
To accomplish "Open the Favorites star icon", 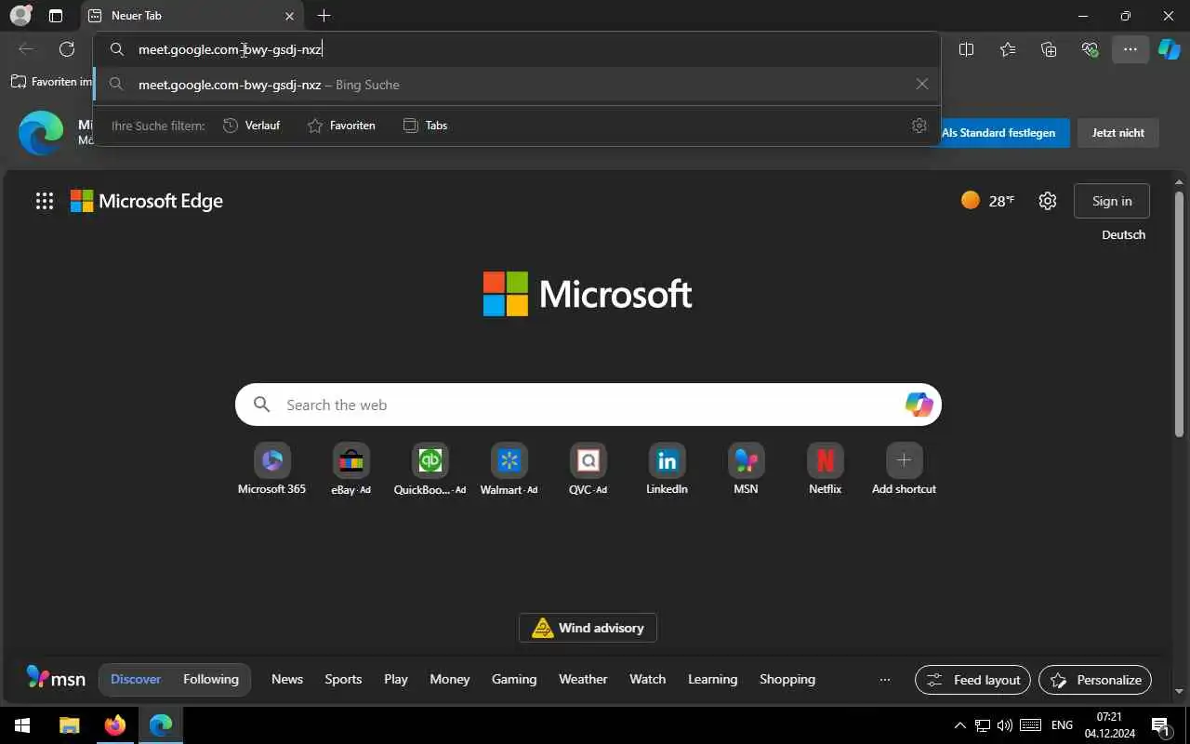I will pyautogui.click(x=1008, y=49).
